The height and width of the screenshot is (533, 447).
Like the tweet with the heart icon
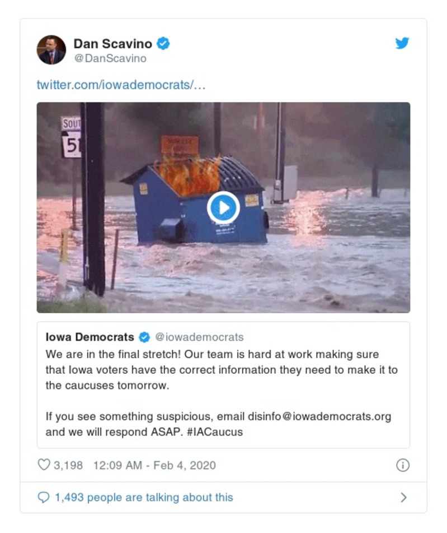(x=44, y=465)
